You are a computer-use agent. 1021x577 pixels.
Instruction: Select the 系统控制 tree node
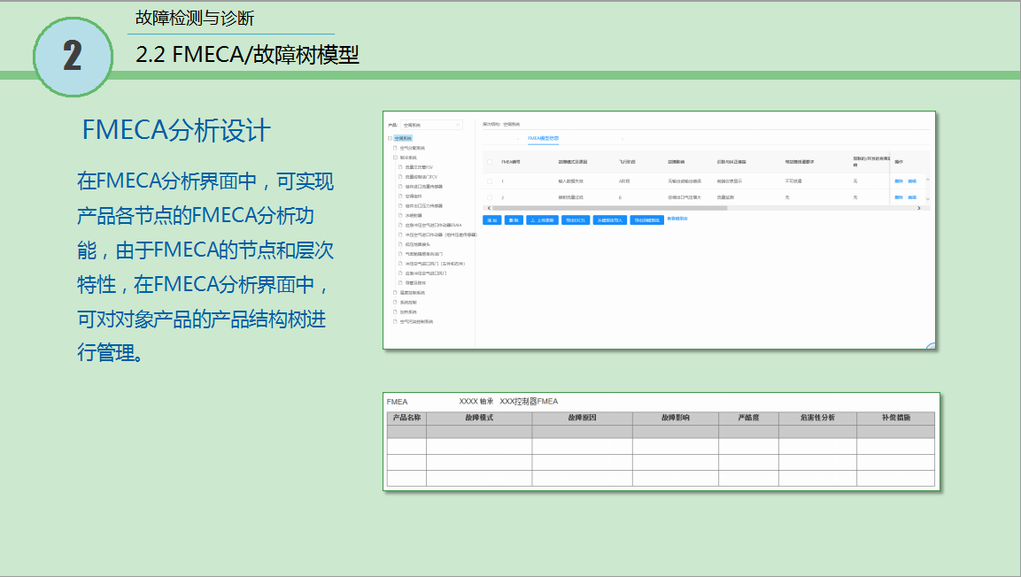tap(408, 303)
